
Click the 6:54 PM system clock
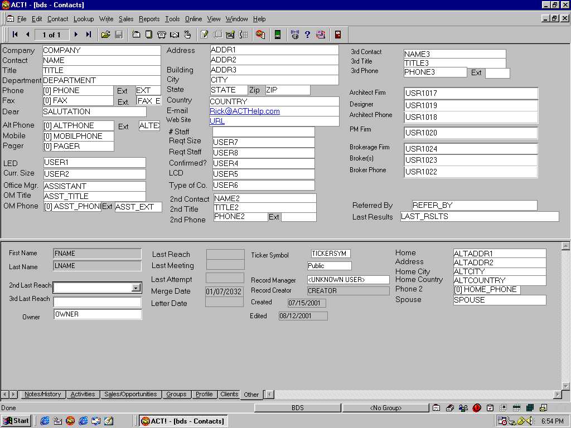pyautogui.click(x=553, y=421)
